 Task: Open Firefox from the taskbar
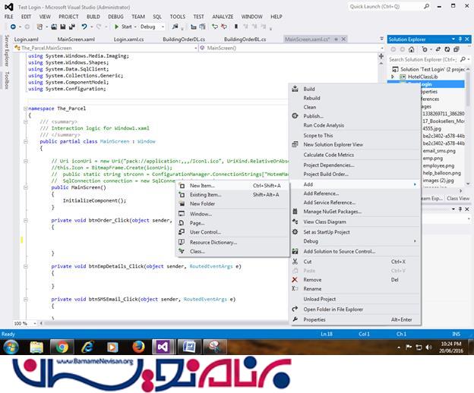pos(138,347)
